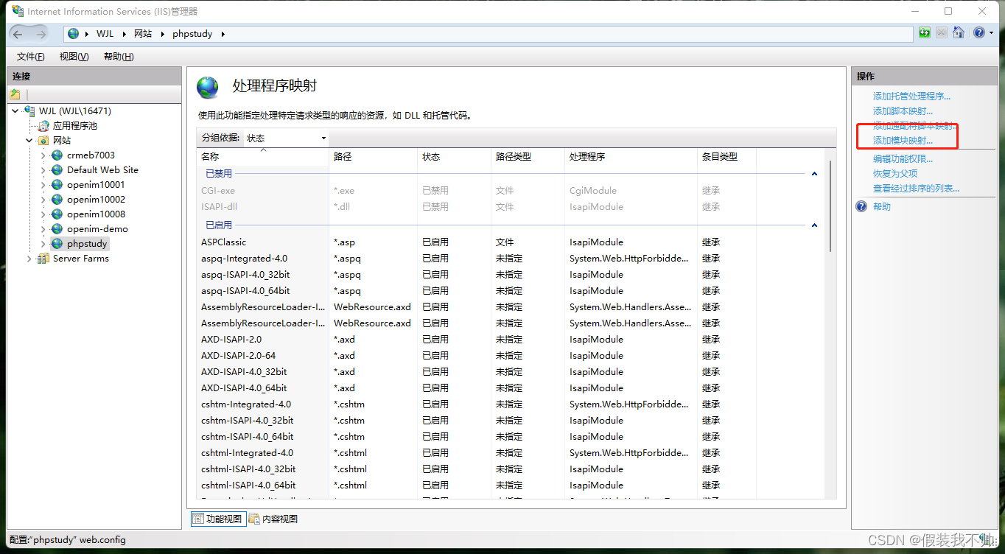The width and height of the screenshot is (1005, 554).
Task: Click the phpstudy globe icon in tree
Action: pos(57,243)
